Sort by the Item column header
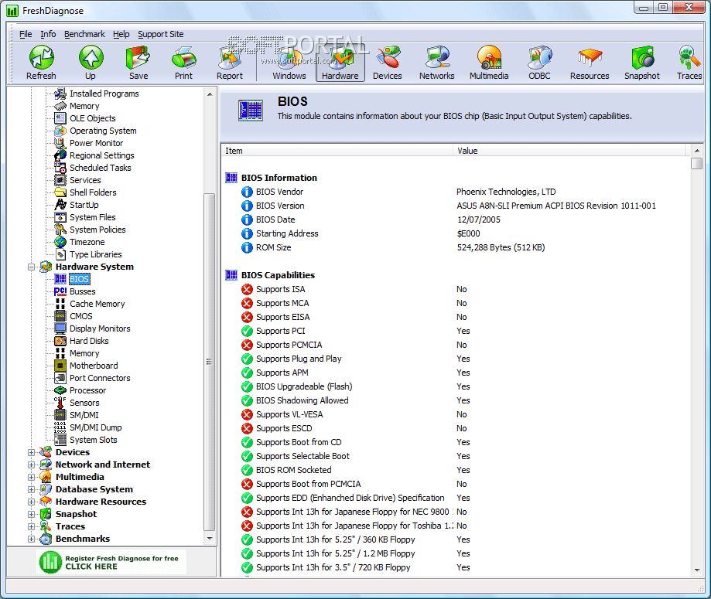The image size is (711, 599). pos(336,151)
